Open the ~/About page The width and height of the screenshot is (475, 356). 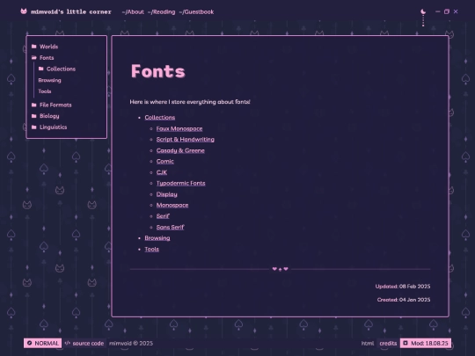(133, 11)
